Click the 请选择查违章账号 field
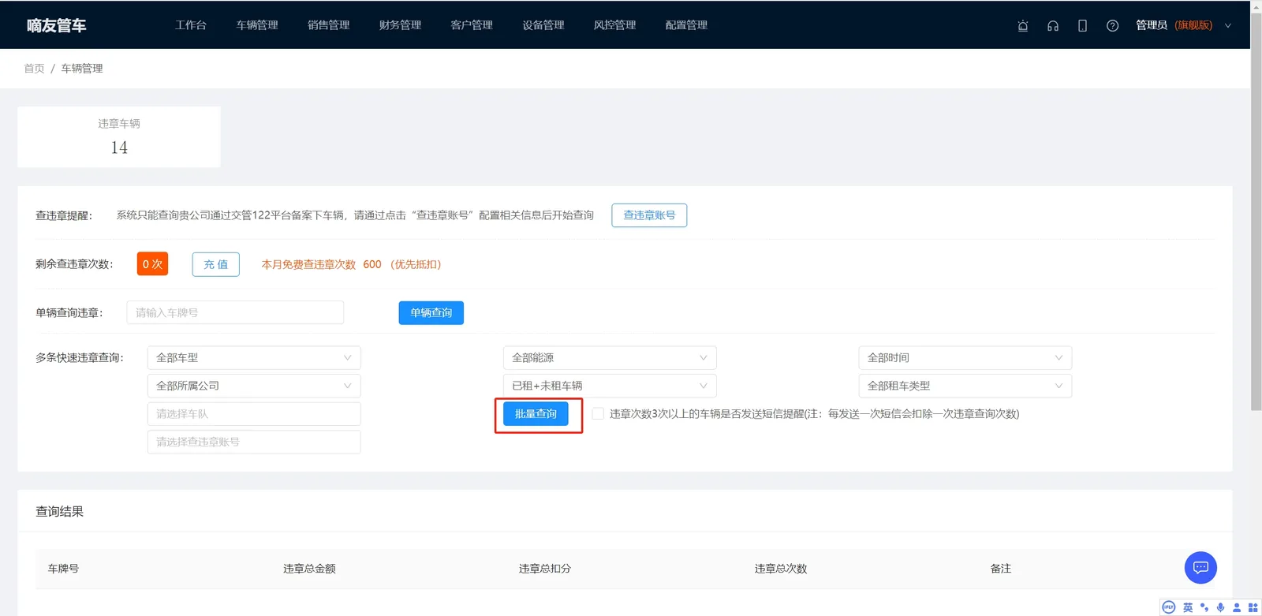 [254, 442]
